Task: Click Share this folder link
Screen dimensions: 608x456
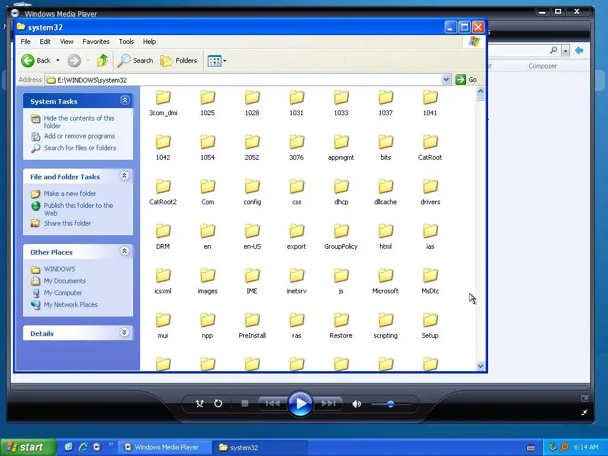Action: 67,223
